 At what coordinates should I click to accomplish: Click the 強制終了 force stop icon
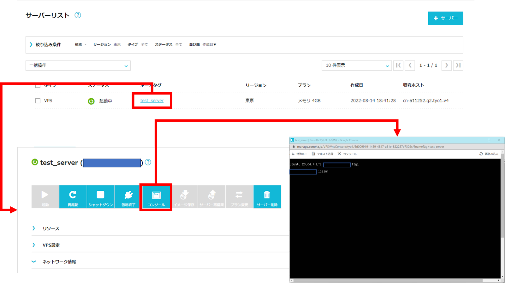coord(128,197)
